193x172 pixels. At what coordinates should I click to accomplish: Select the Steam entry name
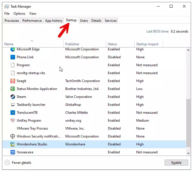[x=21, y=97]
